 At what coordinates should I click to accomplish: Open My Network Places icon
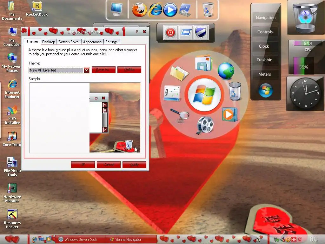click(11, 63)
